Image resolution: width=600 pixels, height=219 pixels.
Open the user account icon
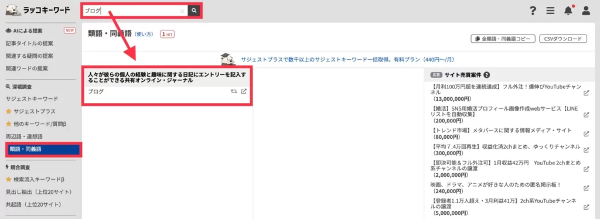(586, 11)
